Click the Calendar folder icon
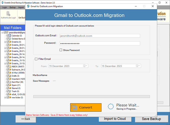This screenshot has width=170, height=125. click(x=10, y=36)
